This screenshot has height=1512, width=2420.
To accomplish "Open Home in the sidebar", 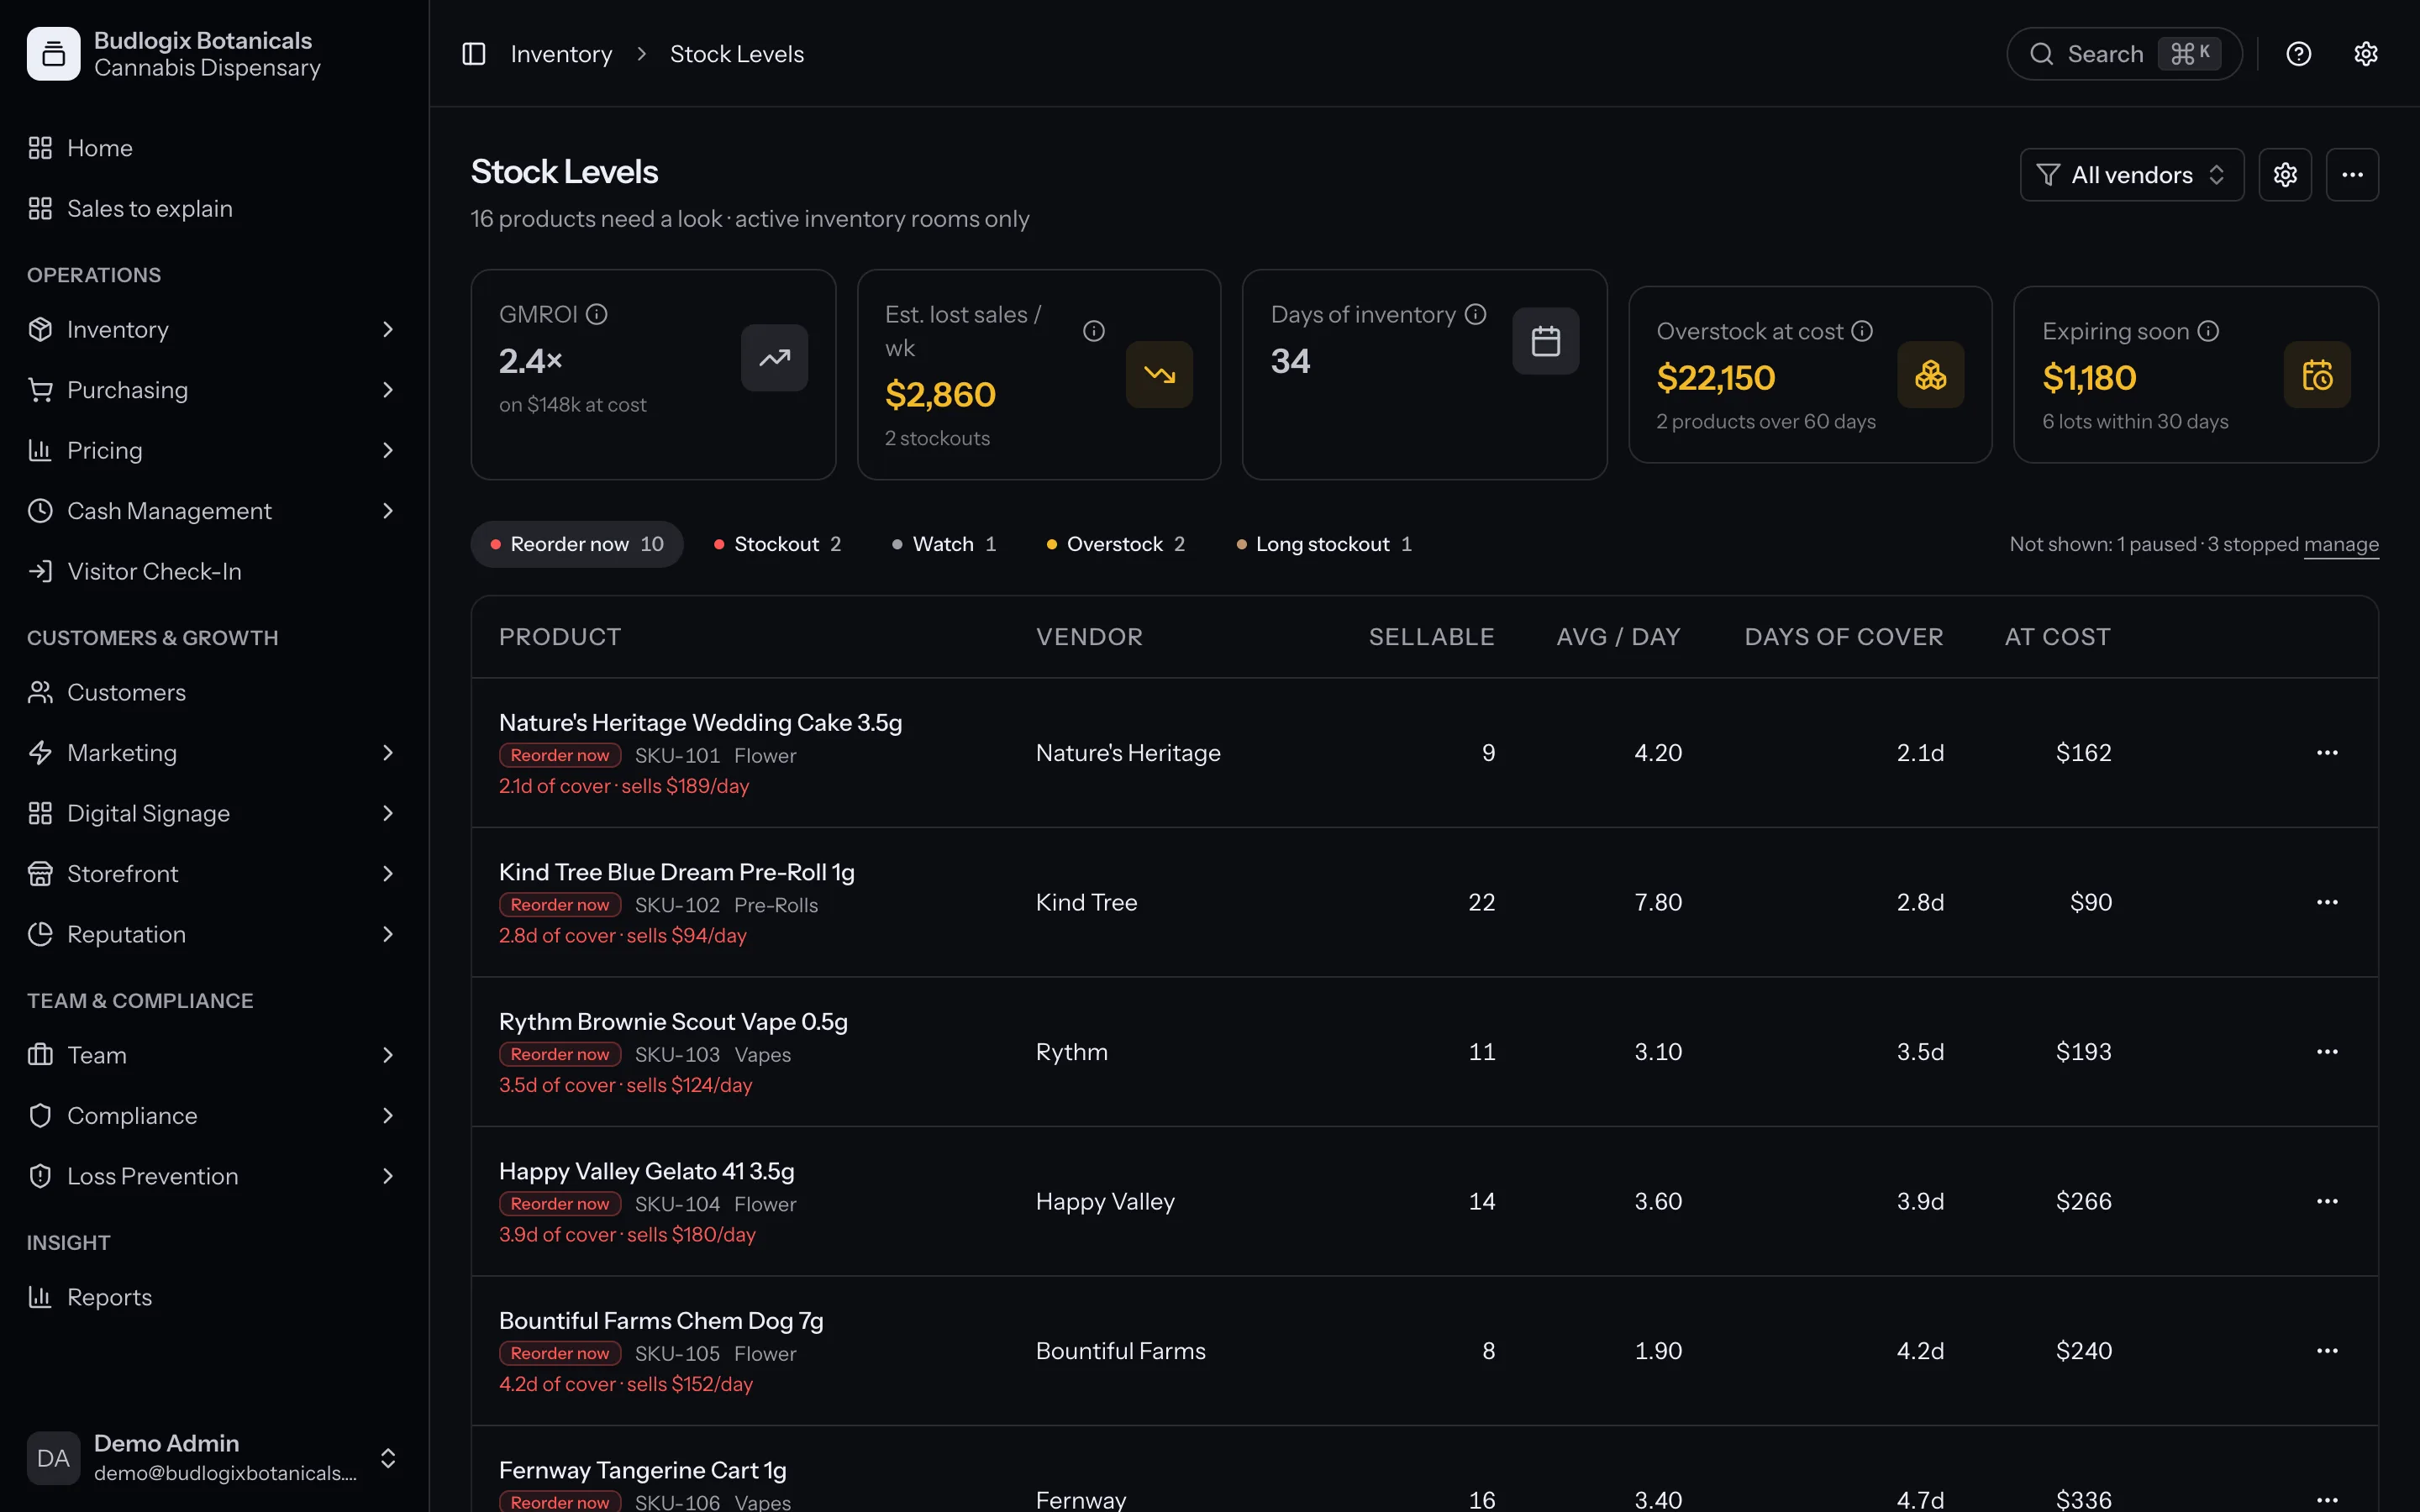I will 214,148.
